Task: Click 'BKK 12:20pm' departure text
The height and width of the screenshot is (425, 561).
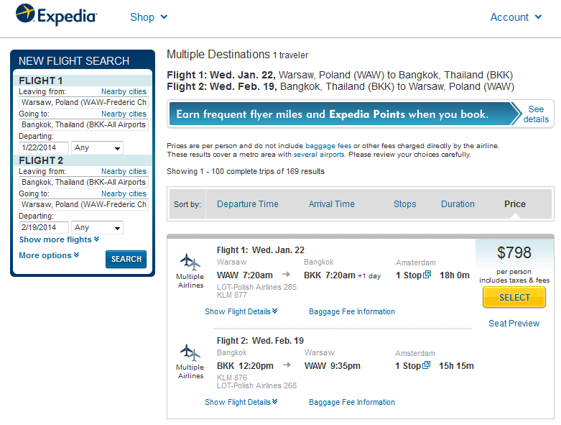Action: tap(245, 366)
